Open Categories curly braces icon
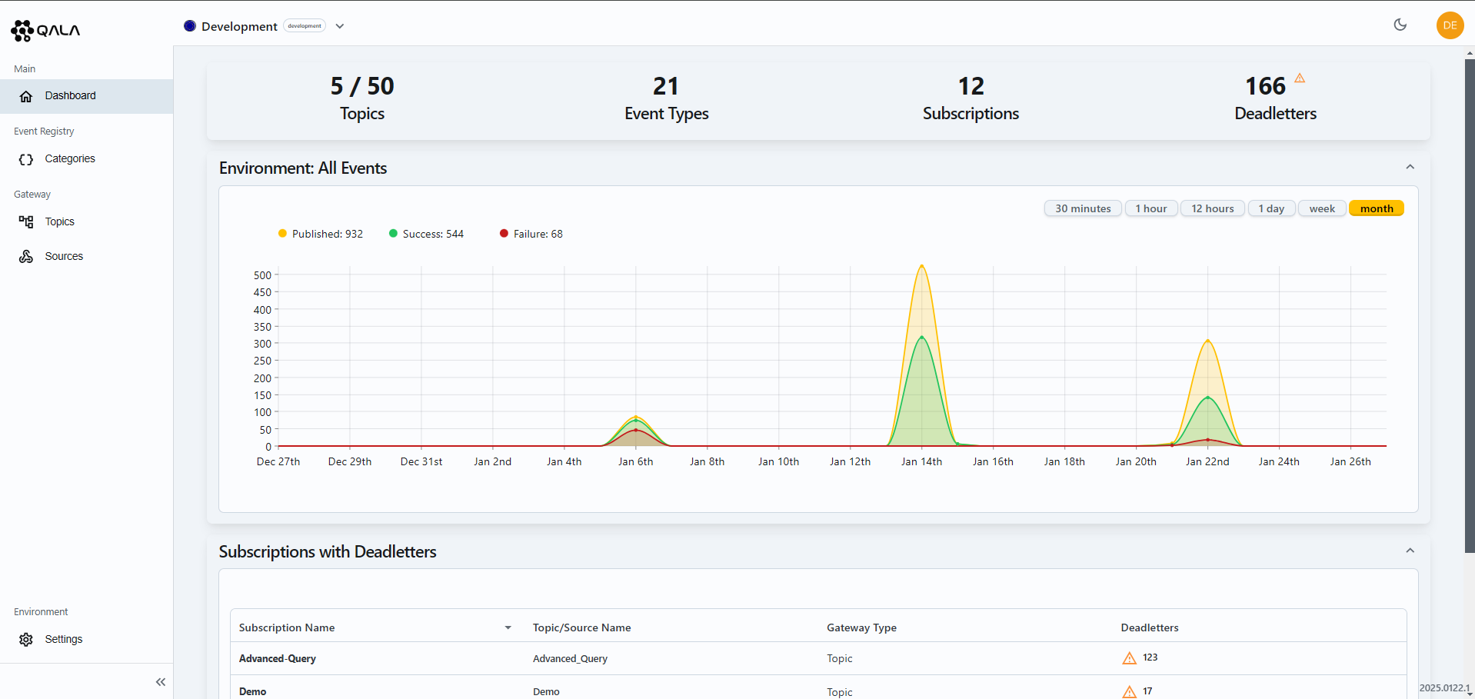Image resolution: width=1475 pixels, height=699 pixels. 26,159
